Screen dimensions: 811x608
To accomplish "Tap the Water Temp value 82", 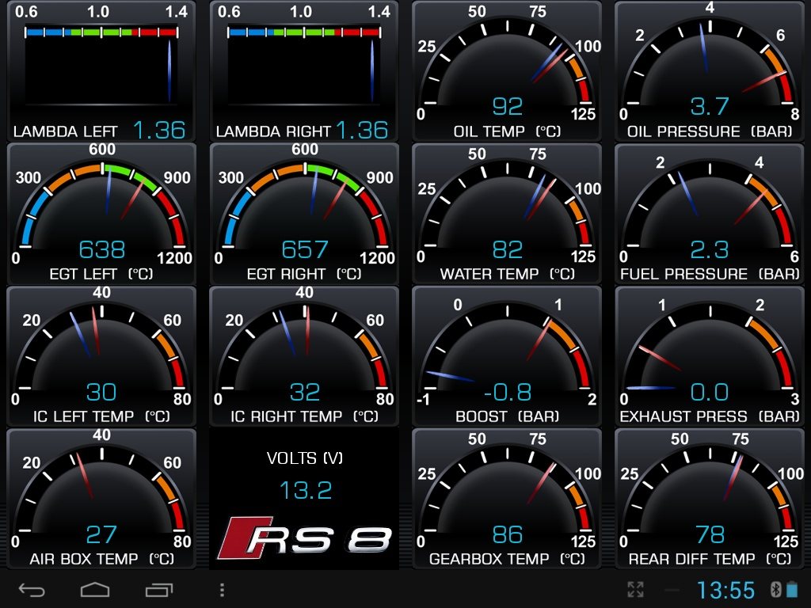I will pos(508,249).
